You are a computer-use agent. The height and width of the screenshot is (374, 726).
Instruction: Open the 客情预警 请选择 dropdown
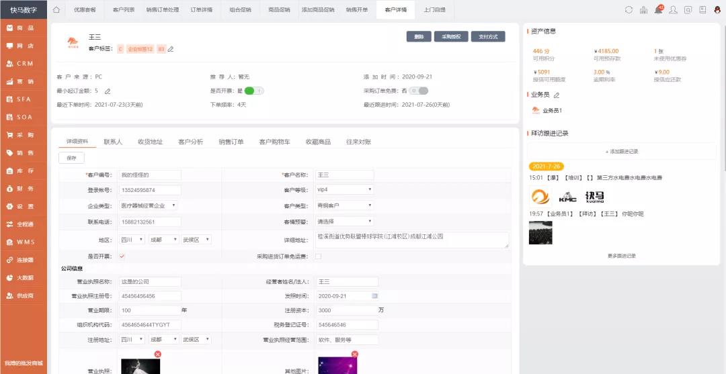(x=344, y=221)
